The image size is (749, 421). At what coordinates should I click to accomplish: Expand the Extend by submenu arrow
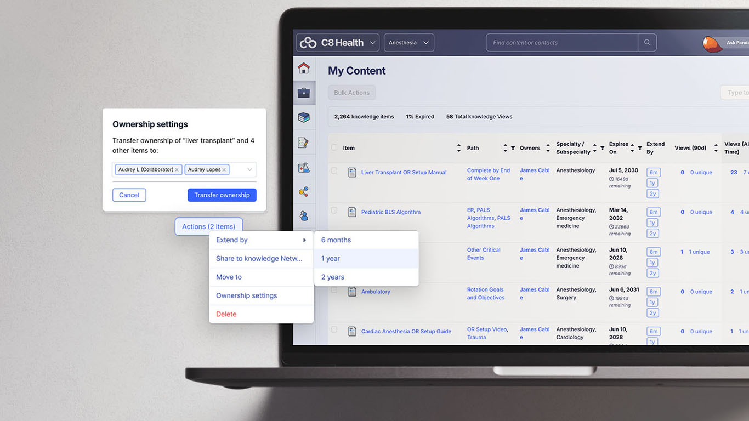(304, 240)
